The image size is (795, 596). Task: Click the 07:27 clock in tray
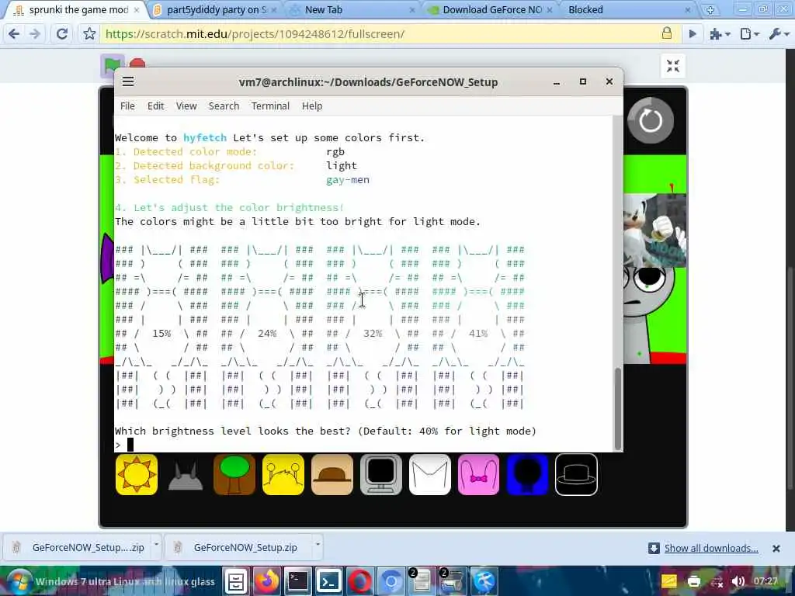point(765,580)
